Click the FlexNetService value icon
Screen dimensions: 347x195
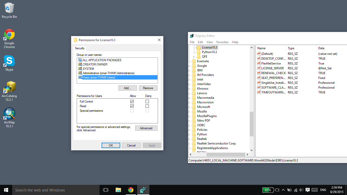259,63
